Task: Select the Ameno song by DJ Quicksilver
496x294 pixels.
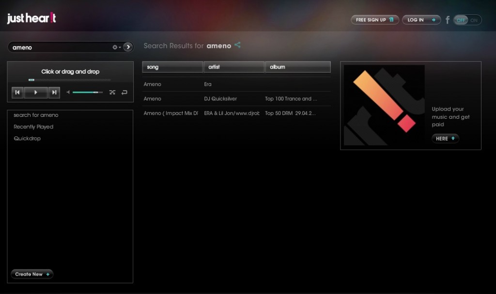Action: (236, 98)
